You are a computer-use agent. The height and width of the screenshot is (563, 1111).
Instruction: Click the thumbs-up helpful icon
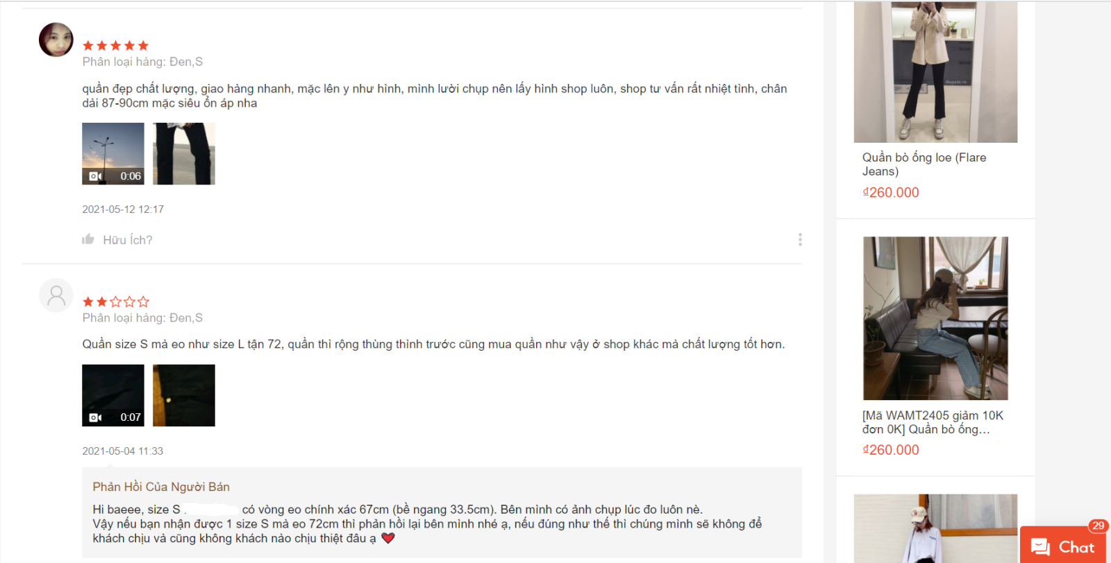click(x=88, y=239)
